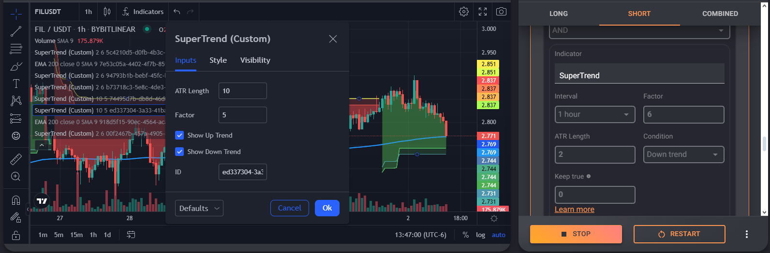Open the Down trend Condition dropdown
This screenshot has height=253, width=770.
pyautogui.click(x=683, y=155)
